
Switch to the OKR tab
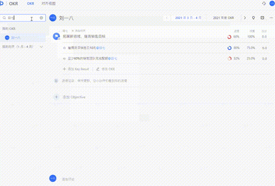[30, 3]
